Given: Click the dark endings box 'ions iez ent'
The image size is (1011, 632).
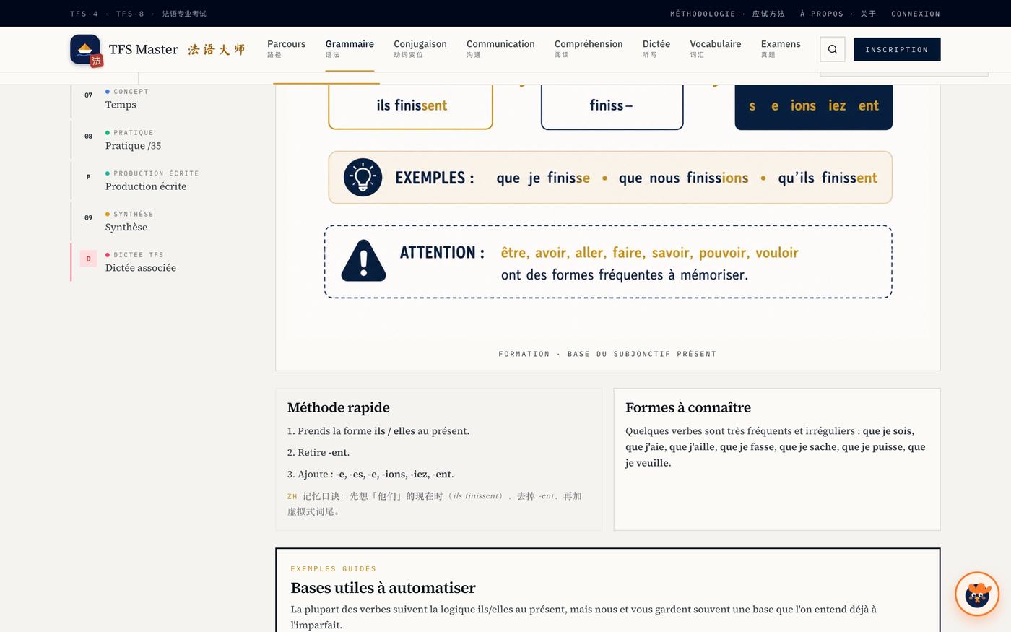Looking at the screenshot, I should pos(814,106).
